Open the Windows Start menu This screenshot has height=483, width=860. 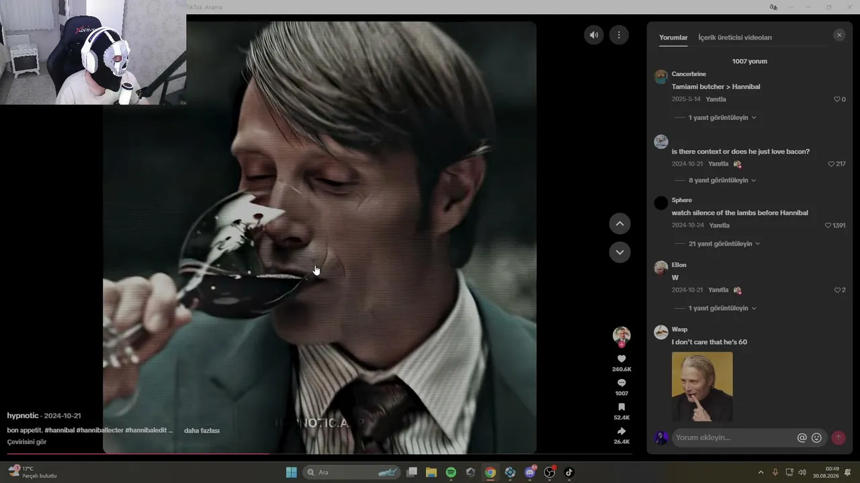click(292, 472)
